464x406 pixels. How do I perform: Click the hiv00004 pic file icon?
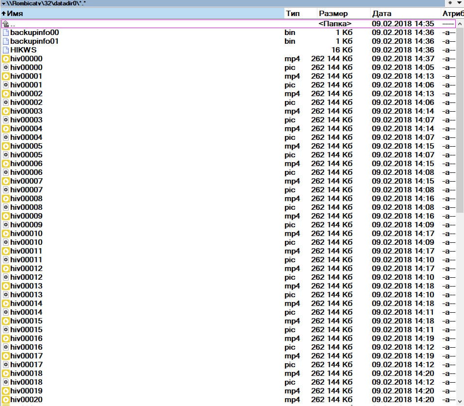[6, 137]
